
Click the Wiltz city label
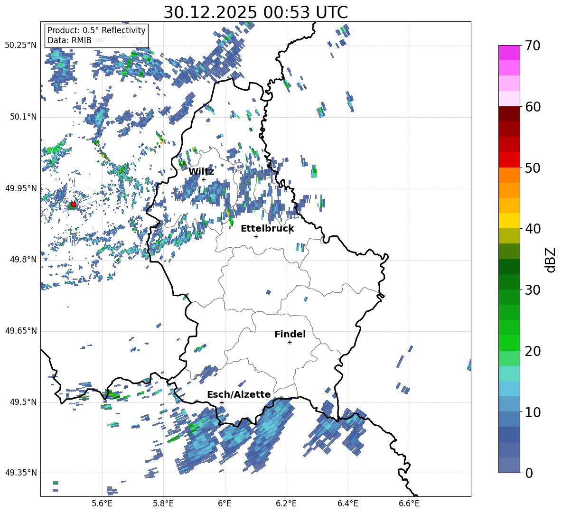tap(201, 171)
